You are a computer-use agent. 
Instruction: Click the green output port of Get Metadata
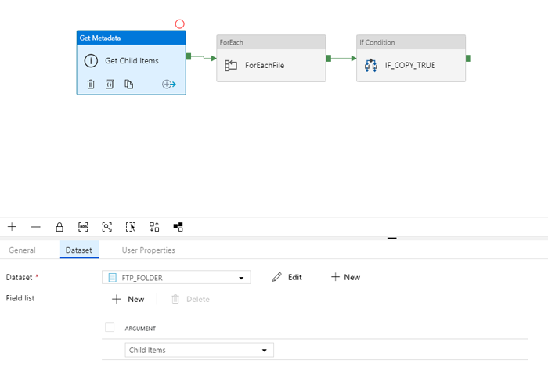(189, 56)
